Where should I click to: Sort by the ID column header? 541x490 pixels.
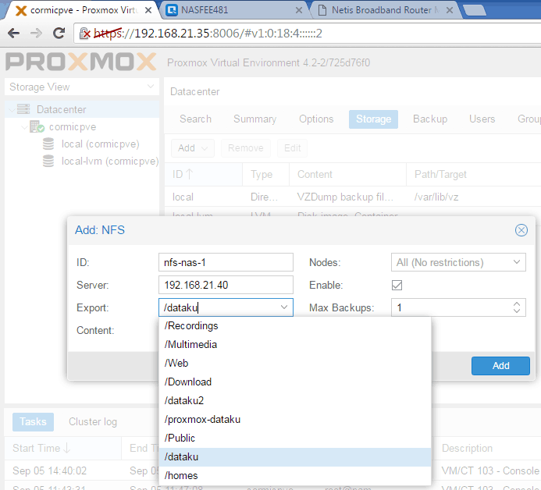(x=204, y=175)
